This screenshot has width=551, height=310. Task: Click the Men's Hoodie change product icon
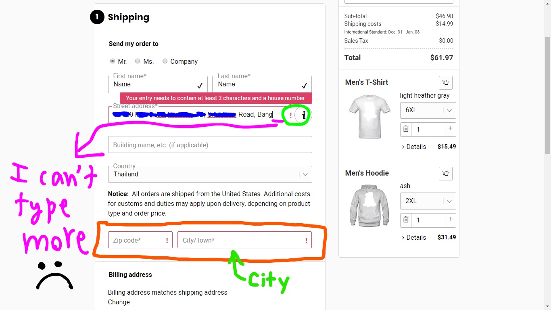[x=445, y=173]
